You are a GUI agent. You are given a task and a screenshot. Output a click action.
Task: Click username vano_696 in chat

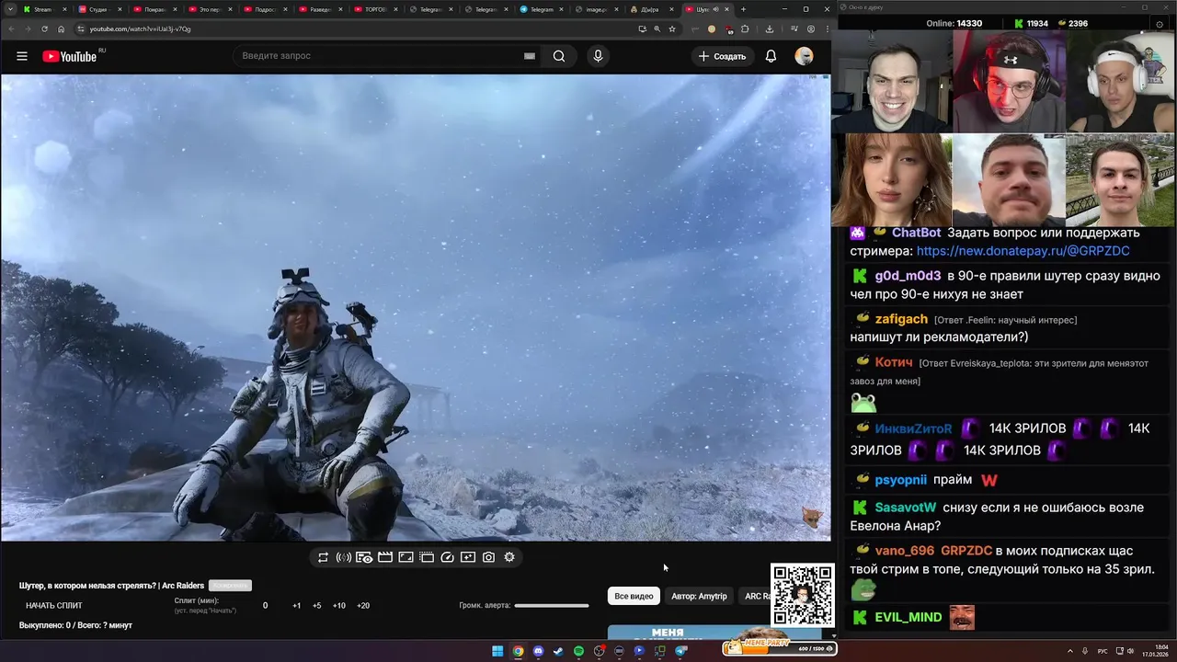coord(904,551)
